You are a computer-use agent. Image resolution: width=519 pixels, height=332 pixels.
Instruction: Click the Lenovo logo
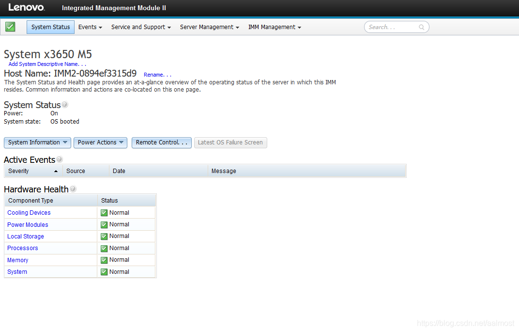click(27, 7)
